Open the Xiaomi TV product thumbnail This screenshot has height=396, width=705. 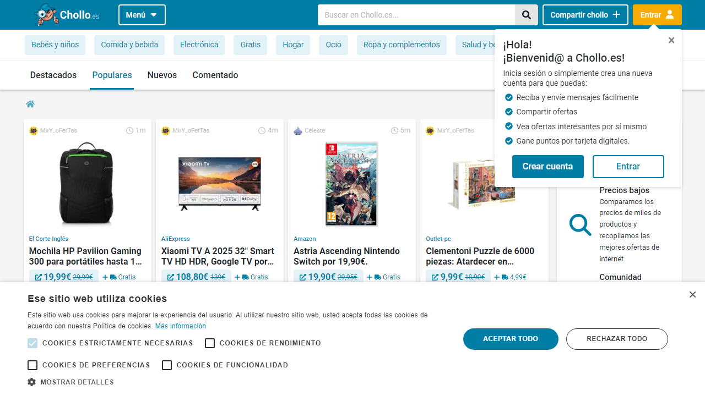pyautogui.click(x=219, y=184)
